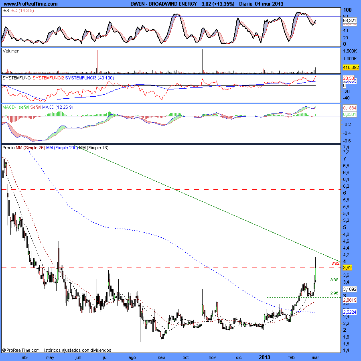Screen dimensions: 361x361
Task: Click the ago month on time axis
Action: pyautogui.click(x=132, y=357)
